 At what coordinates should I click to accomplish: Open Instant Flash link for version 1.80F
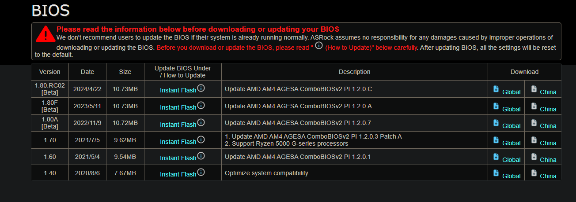tap(178, 107)
